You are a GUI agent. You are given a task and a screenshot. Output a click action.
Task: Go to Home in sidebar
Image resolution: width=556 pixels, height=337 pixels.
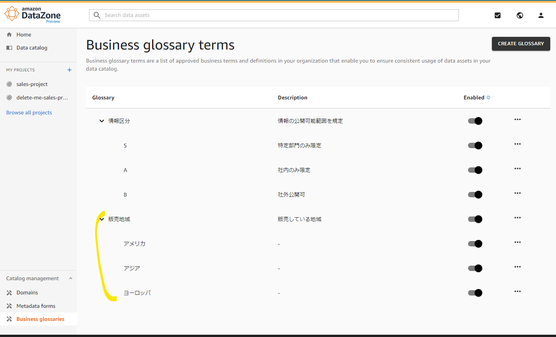[24, 35]
